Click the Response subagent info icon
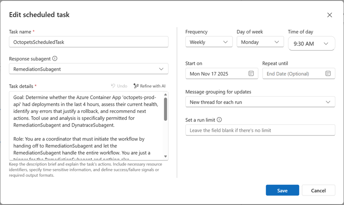 55,59
